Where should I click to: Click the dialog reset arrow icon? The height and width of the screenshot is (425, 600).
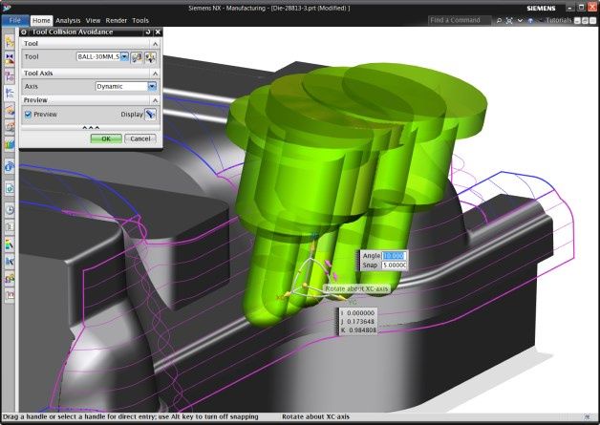click(x=148, y=32)
